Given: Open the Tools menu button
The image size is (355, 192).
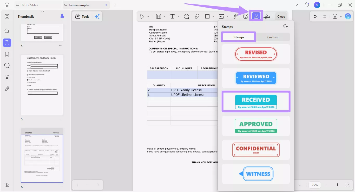Looking at the screenshot, I should (x=82, y=16).
